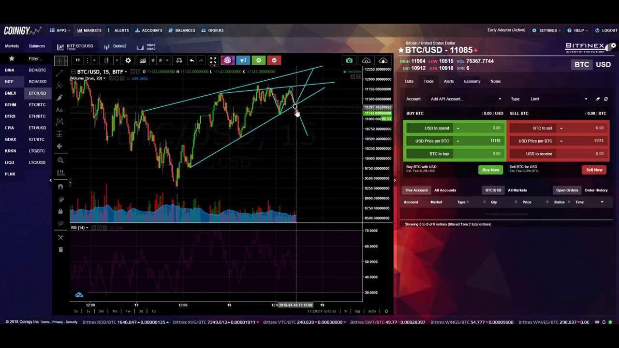The image size is (619, 348).
Task: Click the LOGOUT link
Action: (606, 30)
